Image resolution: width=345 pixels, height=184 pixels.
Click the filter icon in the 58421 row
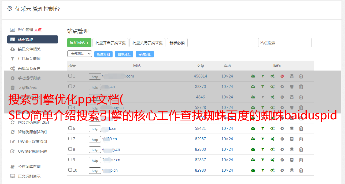pyautogui.click(x=263, y=128)
